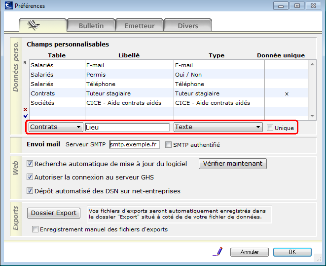326x266 pixels.
Task: Toggle SMTP authentifié checkbox
Action: pos(168,144)
